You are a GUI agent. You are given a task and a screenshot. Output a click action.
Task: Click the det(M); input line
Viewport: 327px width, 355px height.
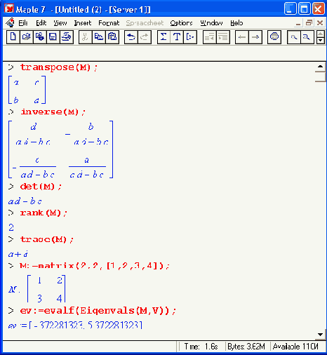coord(41,187)
